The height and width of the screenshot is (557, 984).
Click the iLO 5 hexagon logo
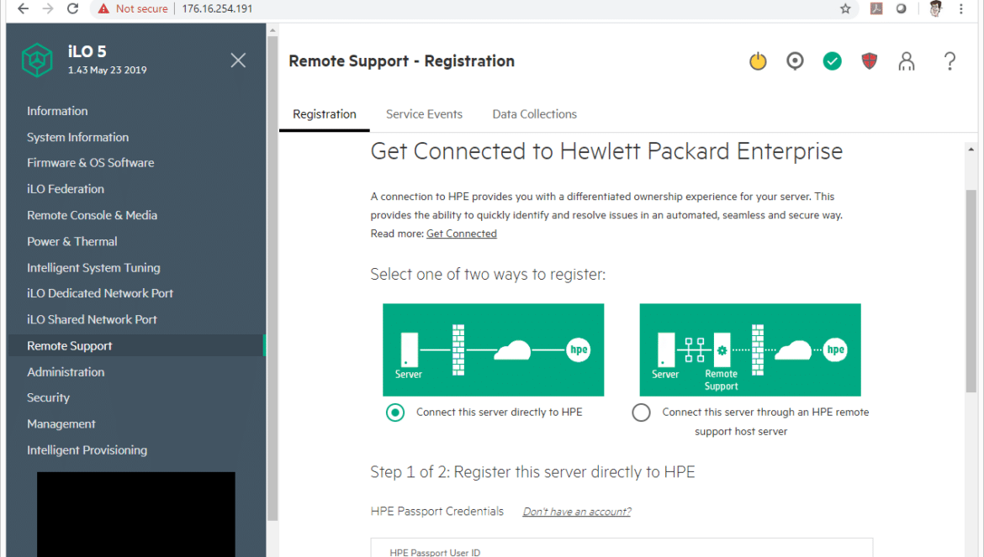point(37,60)
